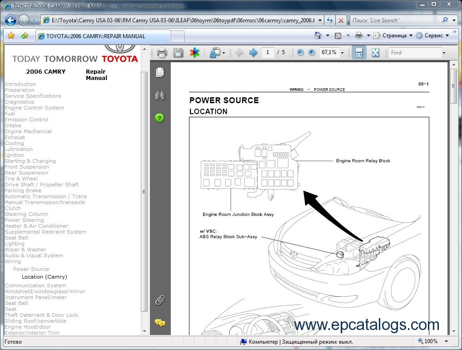Go to next PDF page arrow

[253, 53]
